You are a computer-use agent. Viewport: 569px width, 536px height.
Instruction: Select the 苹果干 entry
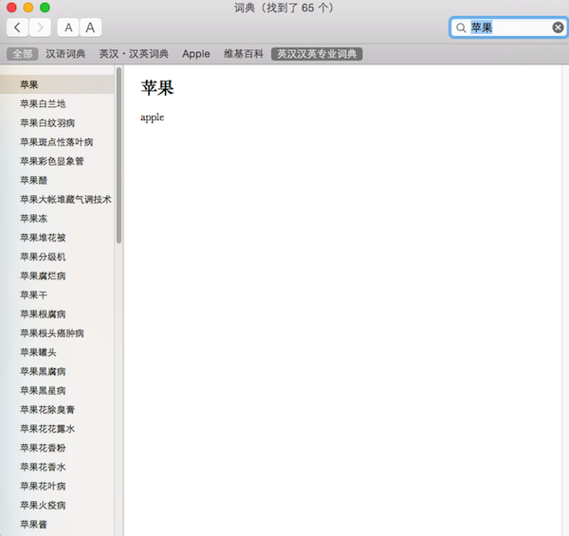point(57,295)
